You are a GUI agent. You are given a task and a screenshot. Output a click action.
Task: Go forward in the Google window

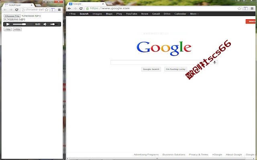click(75, 8)
